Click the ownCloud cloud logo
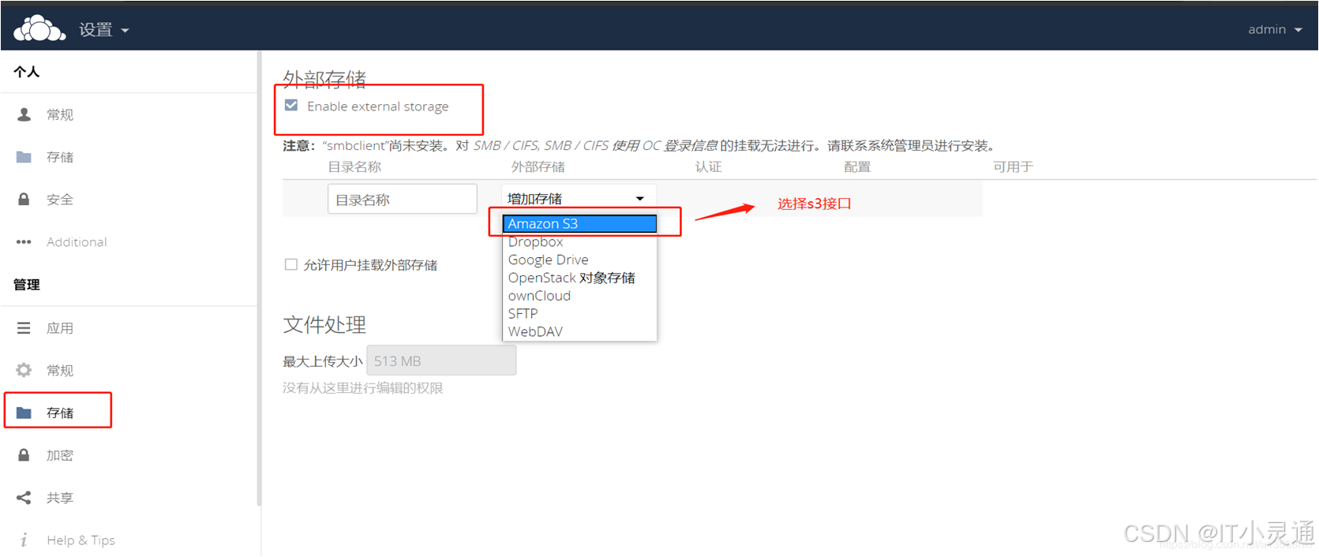The width and height of the screenshot is (1319, 557). pyautogui.click(x=39, y=28)
